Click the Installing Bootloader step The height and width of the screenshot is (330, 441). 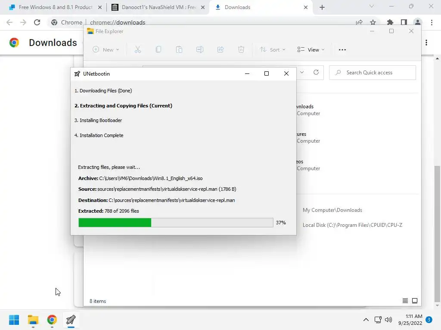tap(98, 120)
